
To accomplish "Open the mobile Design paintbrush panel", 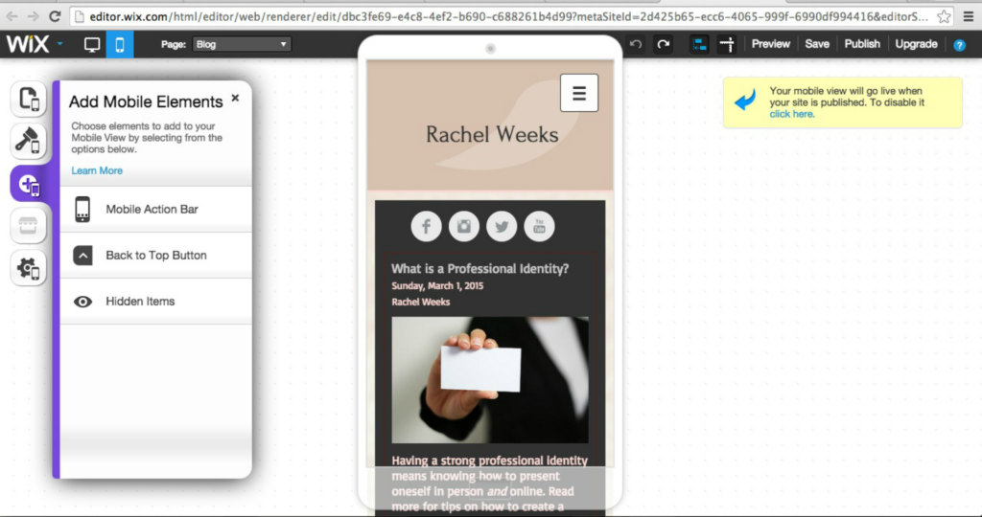I will (29, 141).
